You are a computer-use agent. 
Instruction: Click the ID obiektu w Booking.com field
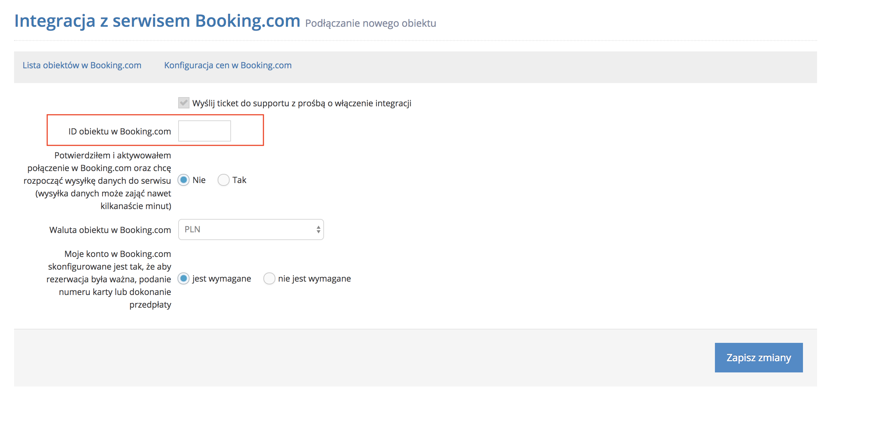pyautogui.click(x=205, y=131)
